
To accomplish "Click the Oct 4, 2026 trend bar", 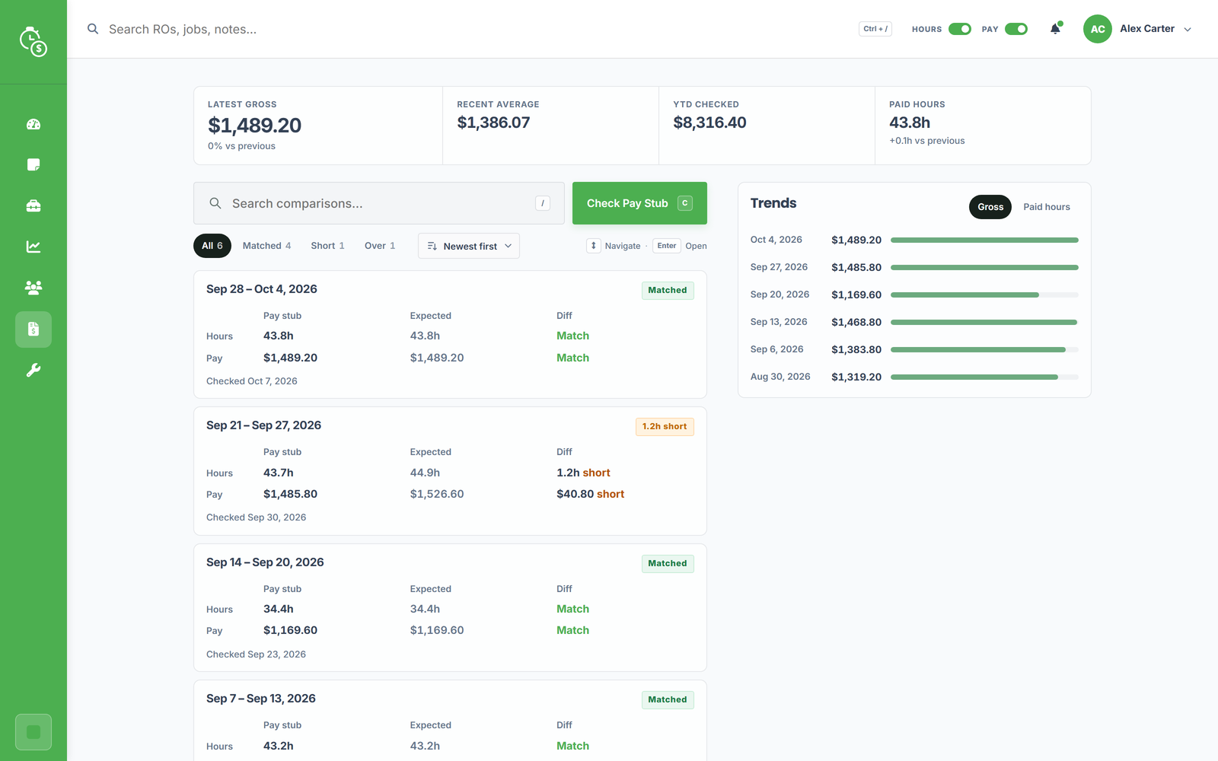I will click(x=984, y=240).
